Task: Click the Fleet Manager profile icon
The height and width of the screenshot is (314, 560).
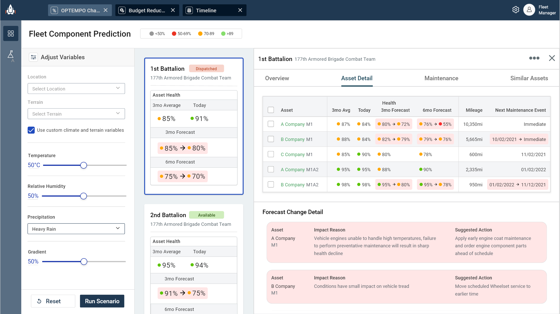Action: coord(529,10)
